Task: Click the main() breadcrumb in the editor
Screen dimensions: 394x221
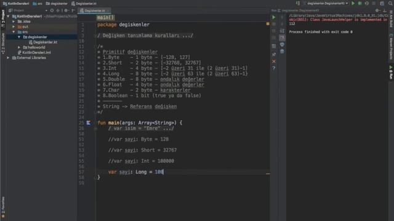Action: 105,18
